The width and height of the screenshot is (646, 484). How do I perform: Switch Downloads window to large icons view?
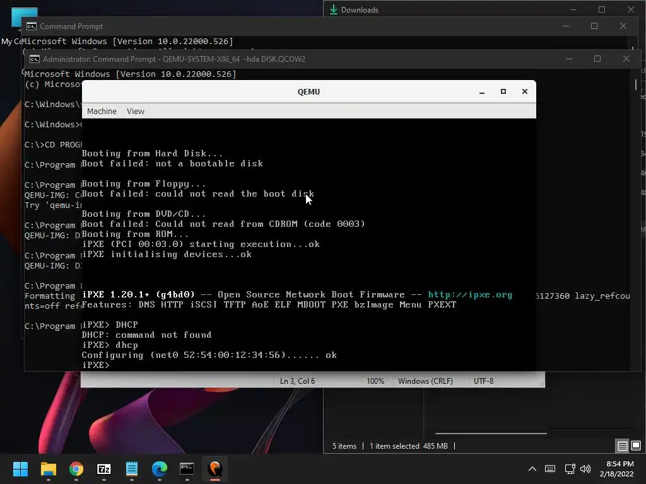click(636, 446)
